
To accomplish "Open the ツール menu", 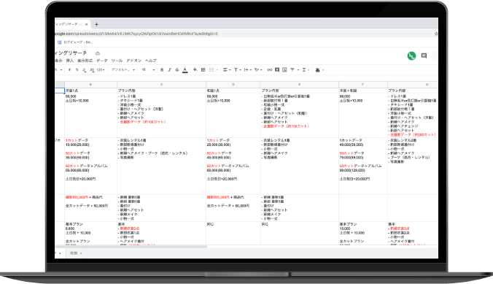I will pos(117,61).
